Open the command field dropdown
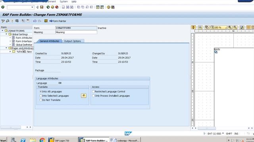 [32, 7]
